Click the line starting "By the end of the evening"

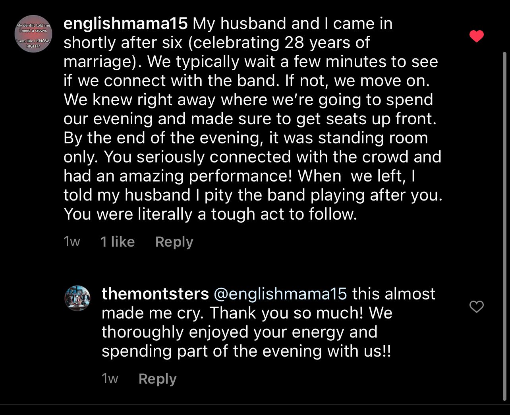click(x=245, y=138)
